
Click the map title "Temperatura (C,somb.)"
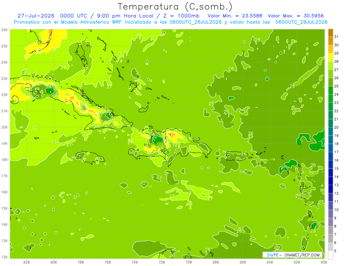click(175, 6)
